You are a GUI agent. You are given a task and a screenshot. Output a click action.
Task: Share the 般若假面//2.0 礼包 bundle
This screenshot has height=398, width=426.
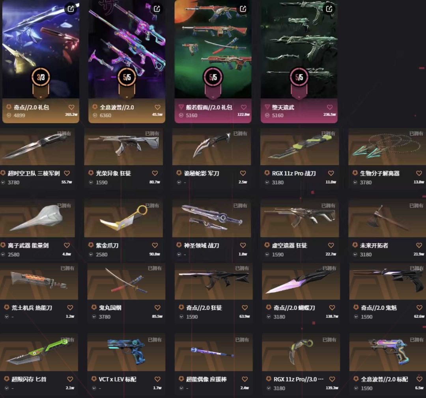pyautogui.click(x=243, y=9)
